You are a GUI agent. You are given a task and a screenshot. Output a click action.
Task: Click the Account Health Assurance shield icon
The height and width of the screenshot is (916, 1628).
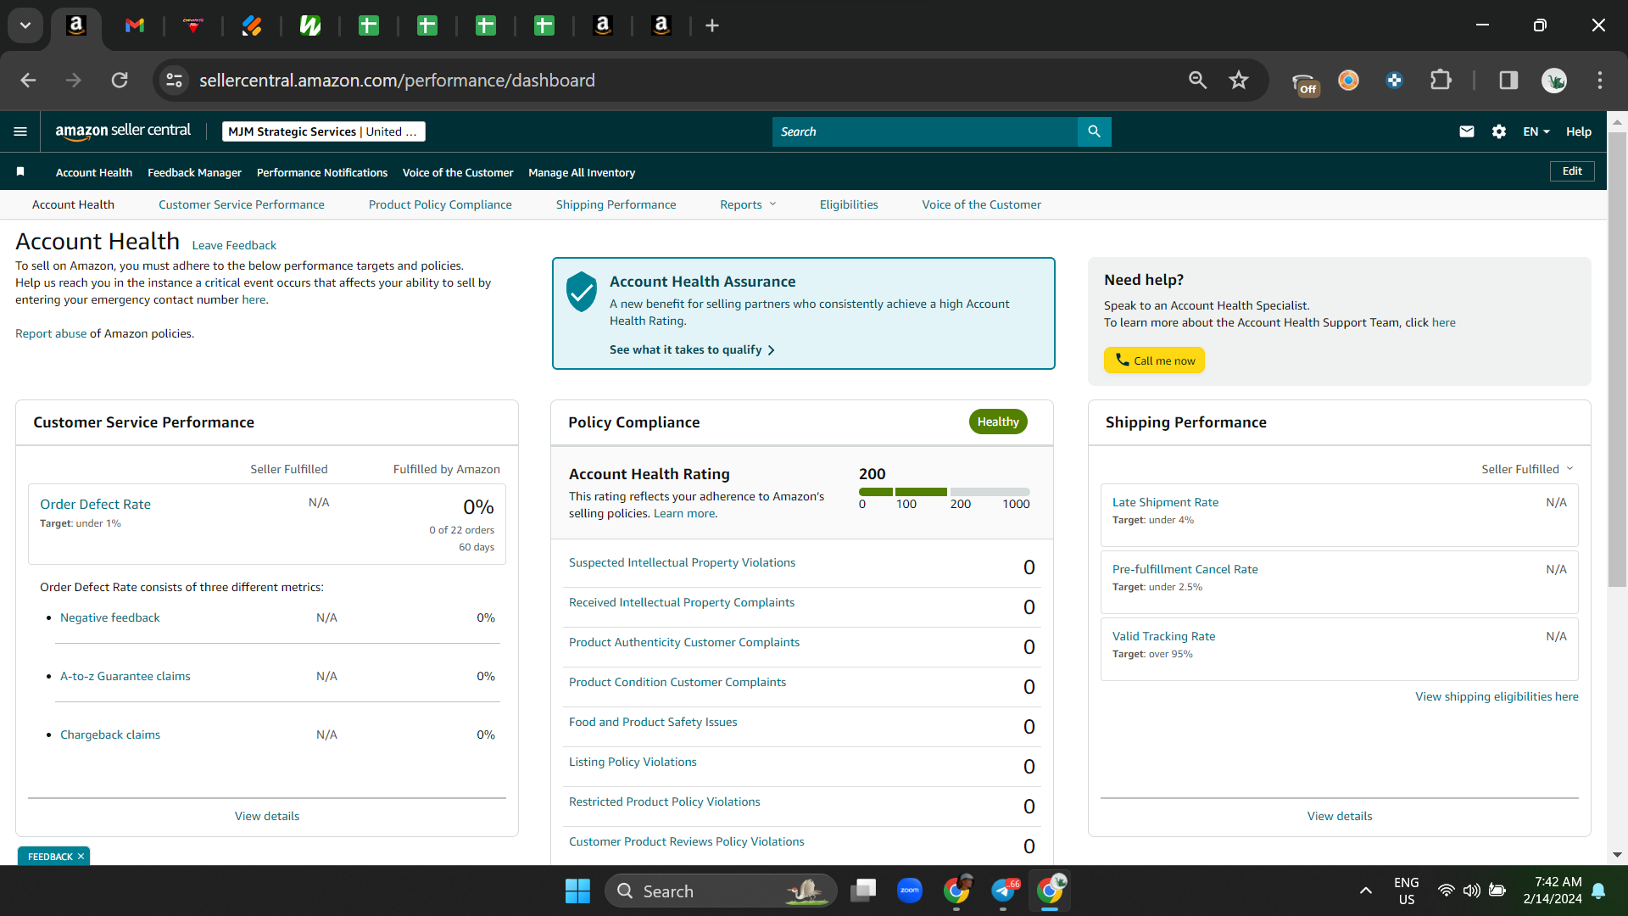pyautogui.click(x=582, y=292)
